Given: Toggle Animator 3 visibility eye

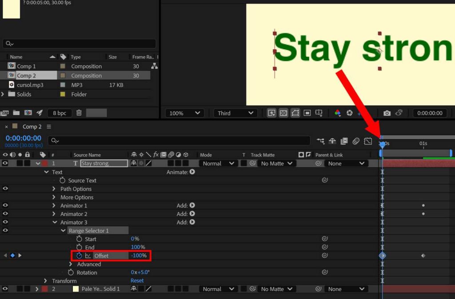Looking at the screenshot, I should click(x=5, y=222).
